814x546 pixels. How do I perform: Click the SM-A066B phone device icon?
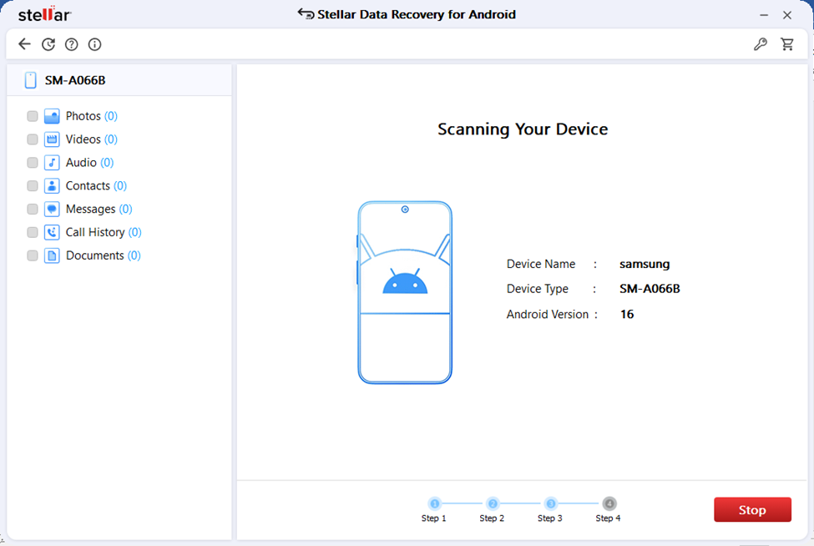(x=31, y=80)
